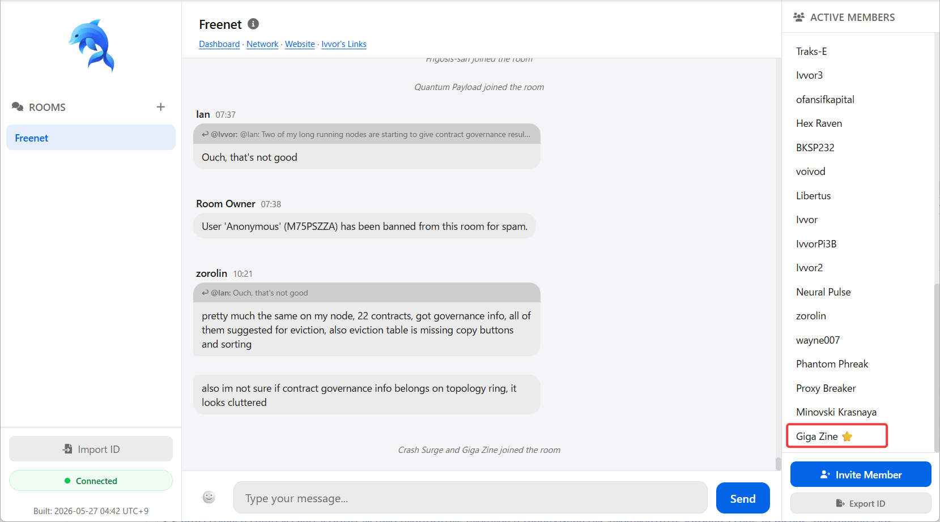Add a new room with plus icon
The width and height of the screenshot is (940, 522).
tap(161, 107)
